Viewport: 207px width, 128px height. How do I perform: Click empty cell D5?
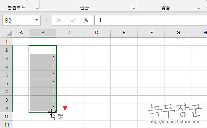coord(97,75)
